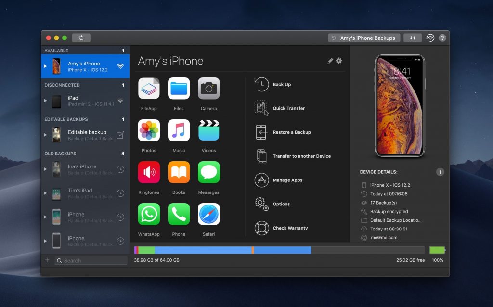Image resolution: width=493 pixels, height=307 pixels.
Task: Open device settings gear icon
Action: click(x=339, y=61)
